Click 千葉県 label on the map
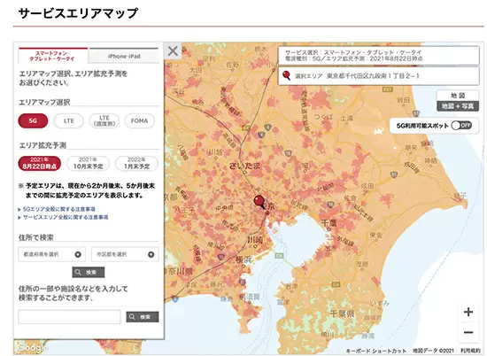 click(342, 313)
